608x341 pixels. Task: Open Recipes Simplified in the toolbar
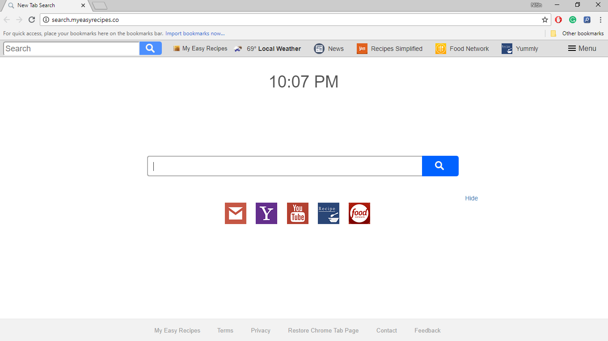pos(389,49)
